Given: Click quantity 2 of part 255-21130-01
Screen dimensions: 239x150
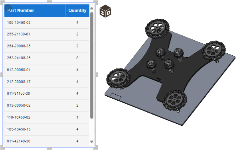Looking at the screenshot, I should 77,34.
